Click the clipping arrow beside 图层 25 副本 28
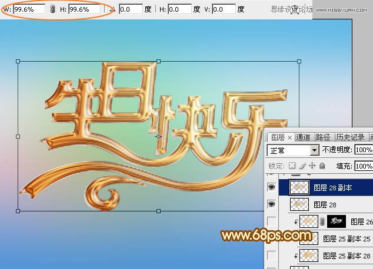Viewport: 373px width, 269px height. click(x=296, y=256)
